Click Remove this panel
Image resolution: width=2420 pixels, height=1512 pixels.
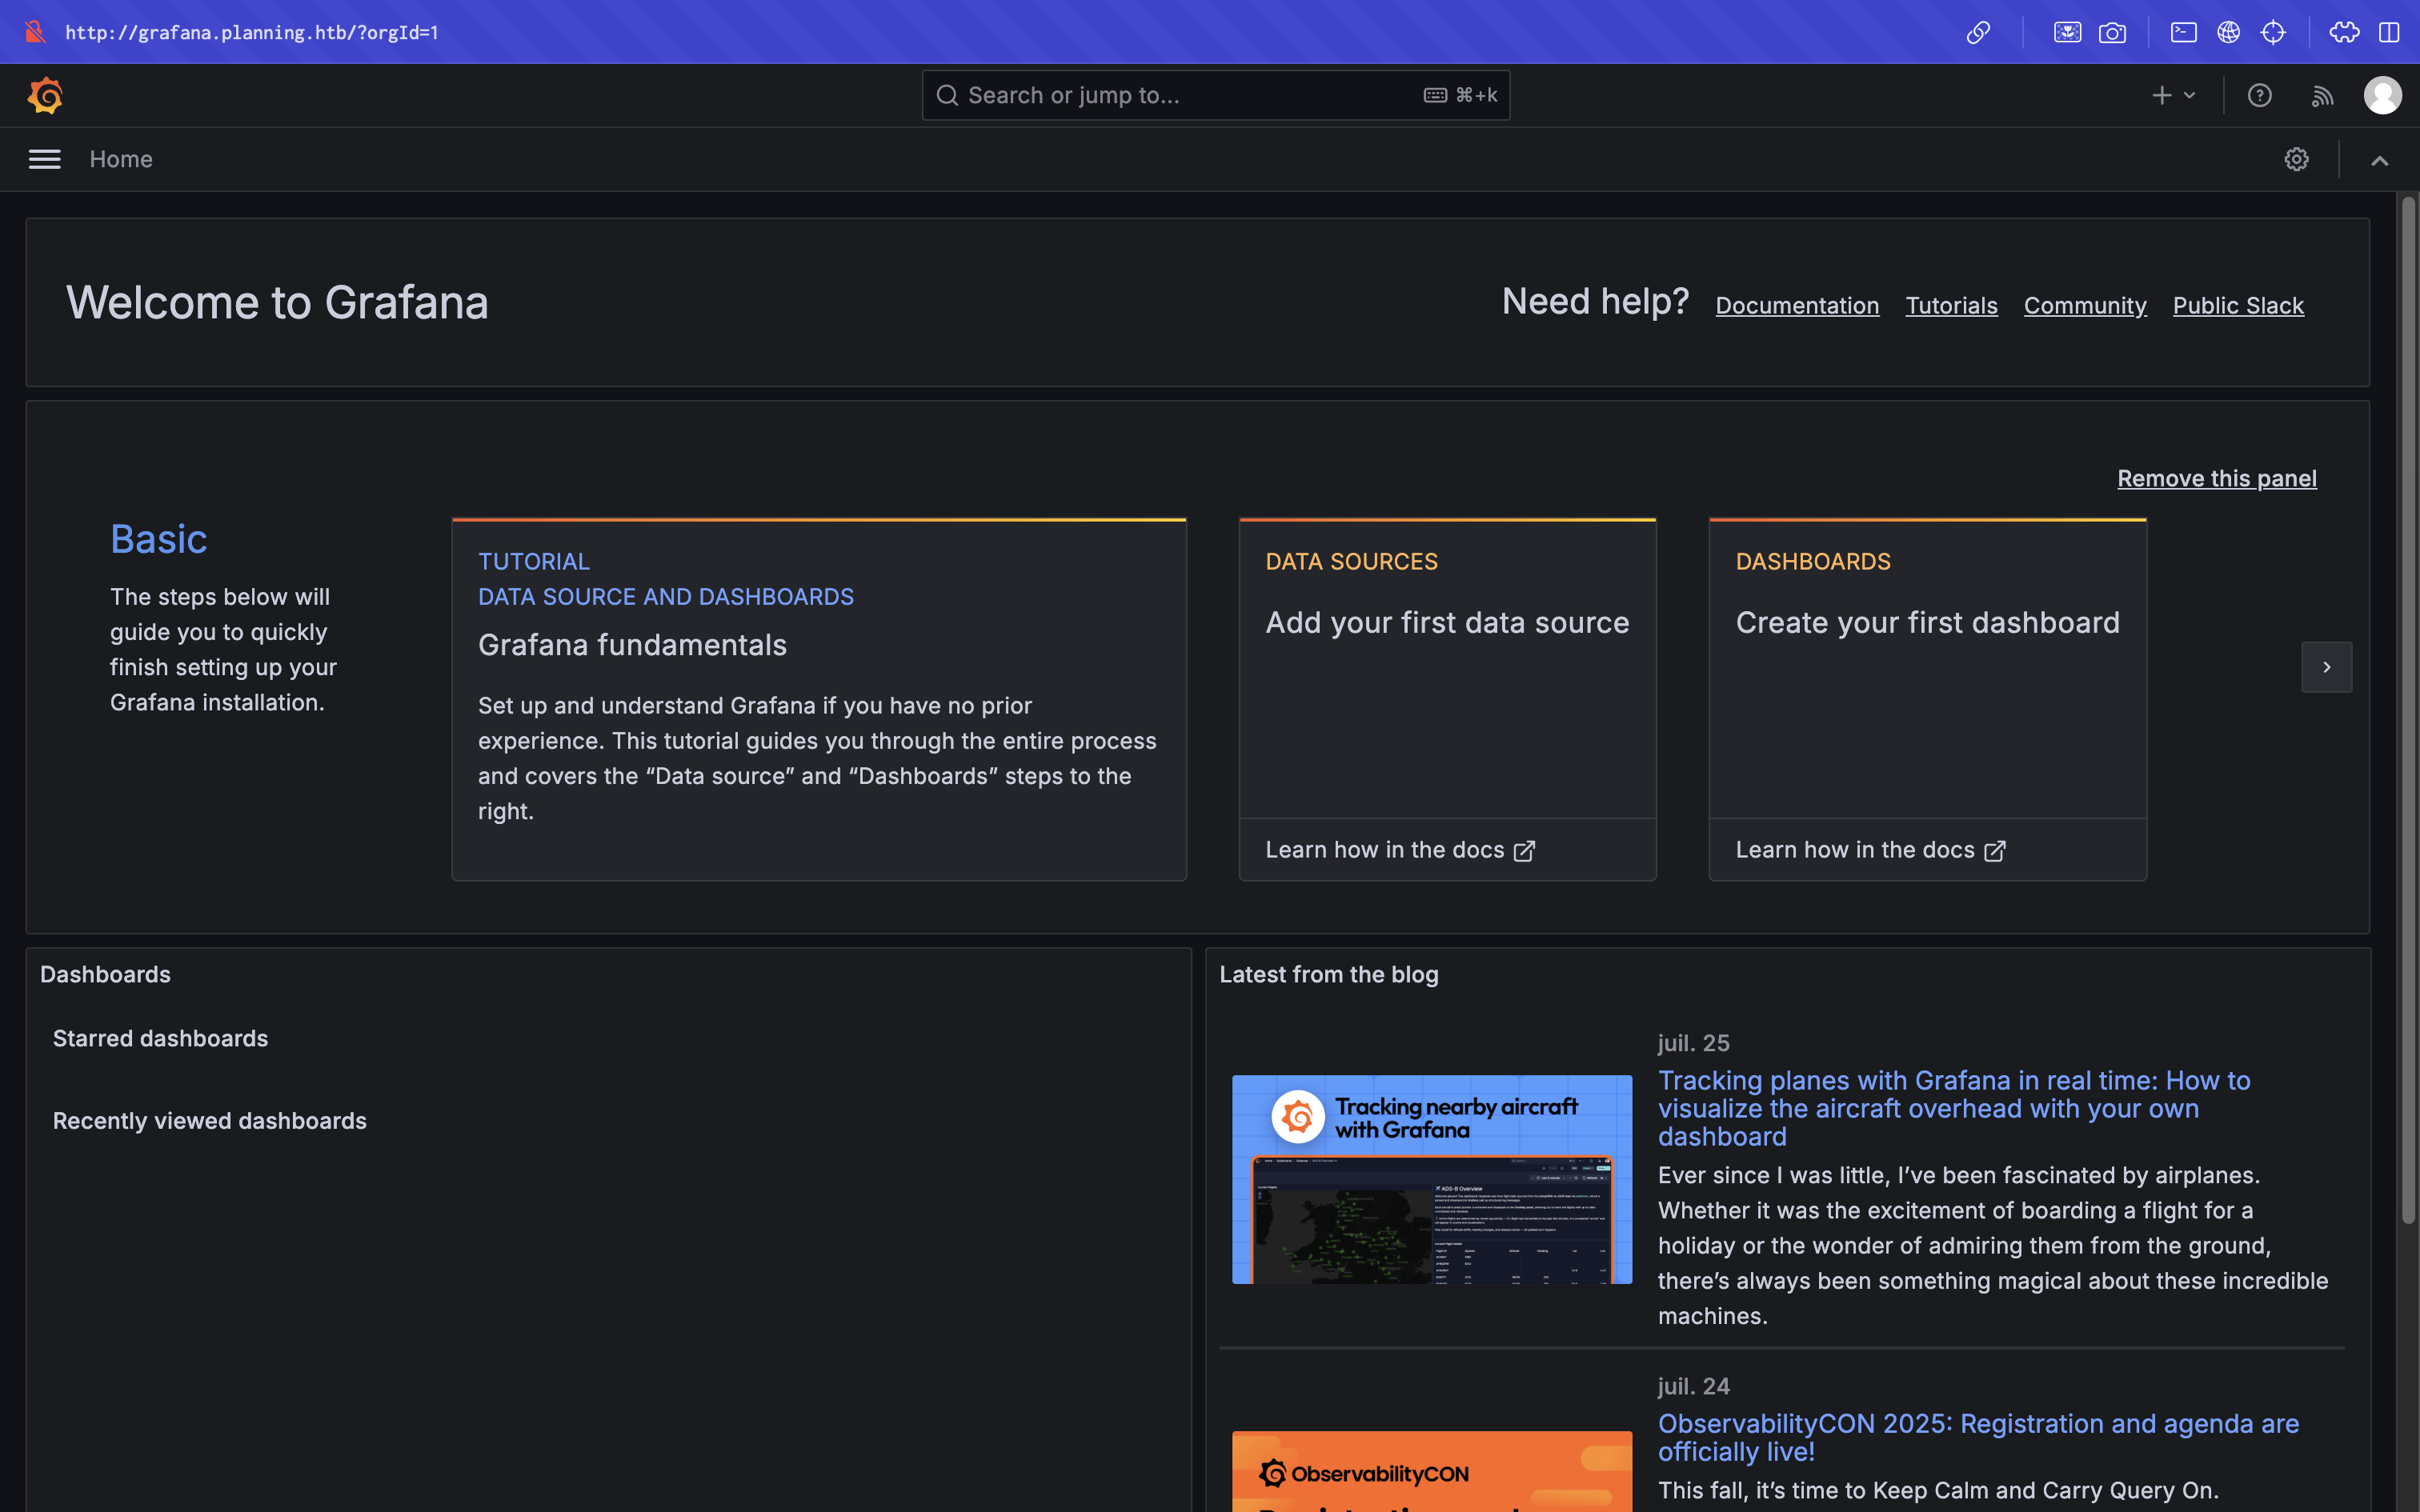click(x=2216, y=478)
